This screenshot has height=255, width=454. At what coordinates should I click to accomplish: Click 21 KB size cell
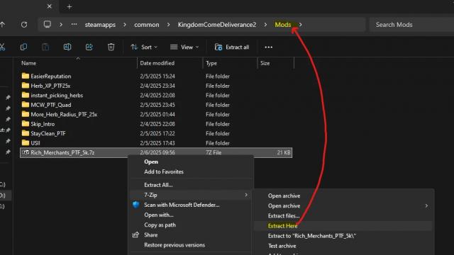284,153
